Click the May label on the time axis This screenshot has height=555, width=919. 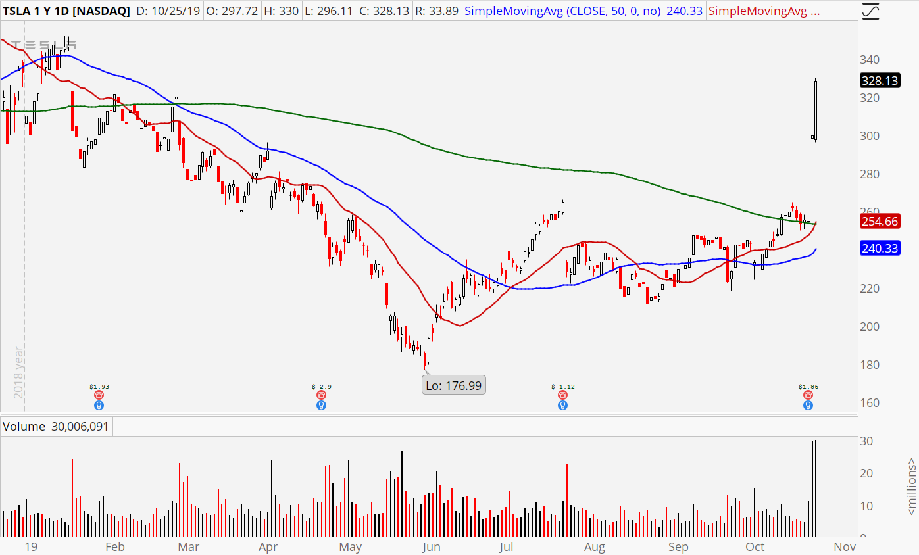tap(350, 546)
